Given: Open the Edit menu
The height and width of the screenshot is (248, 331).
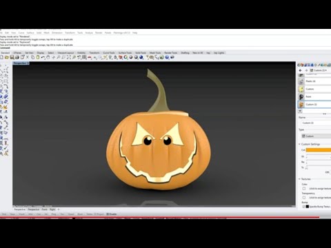Looking at the screenshot, I should pos(7,33).
